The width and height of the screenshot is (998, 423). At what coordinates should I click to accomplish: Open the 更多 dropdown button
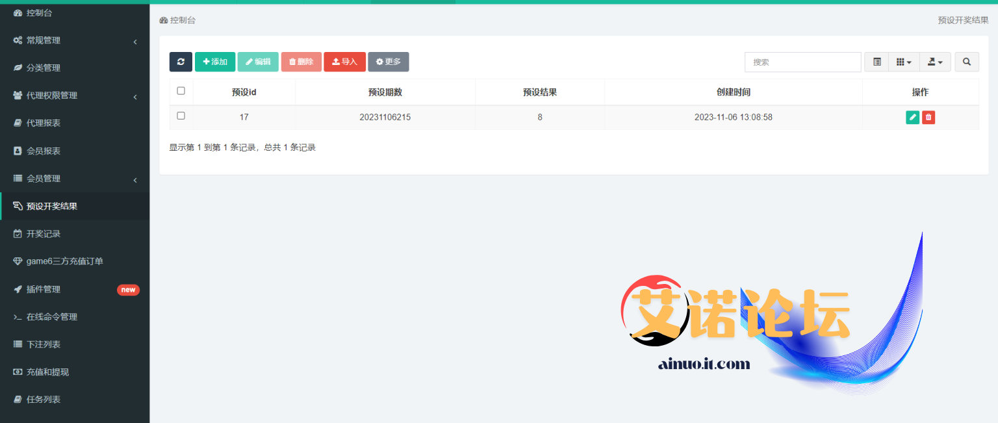[x=389, y=62]
